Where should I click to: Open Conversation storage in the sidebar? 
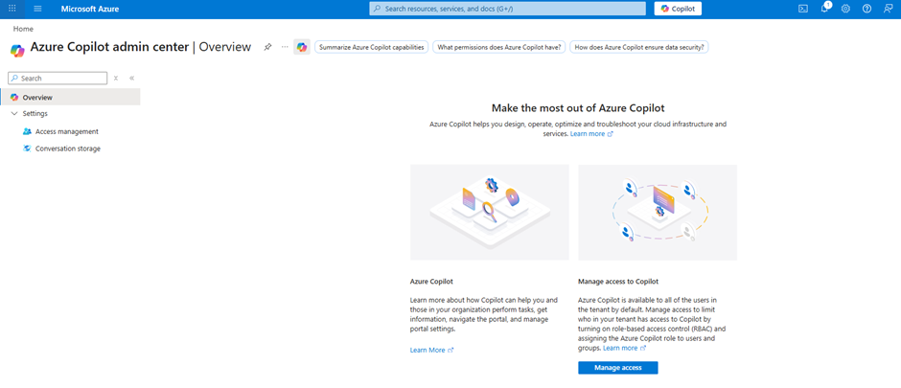click(67, 149)
